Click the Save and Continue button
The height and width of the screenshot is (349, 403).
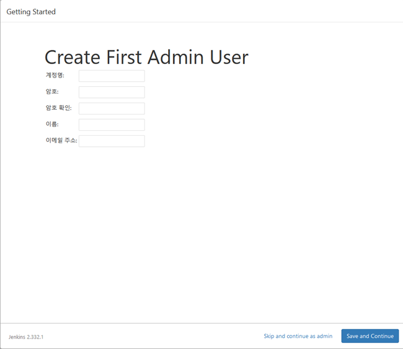370,336
